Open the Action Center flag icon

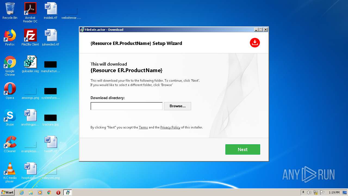(322, 192)
